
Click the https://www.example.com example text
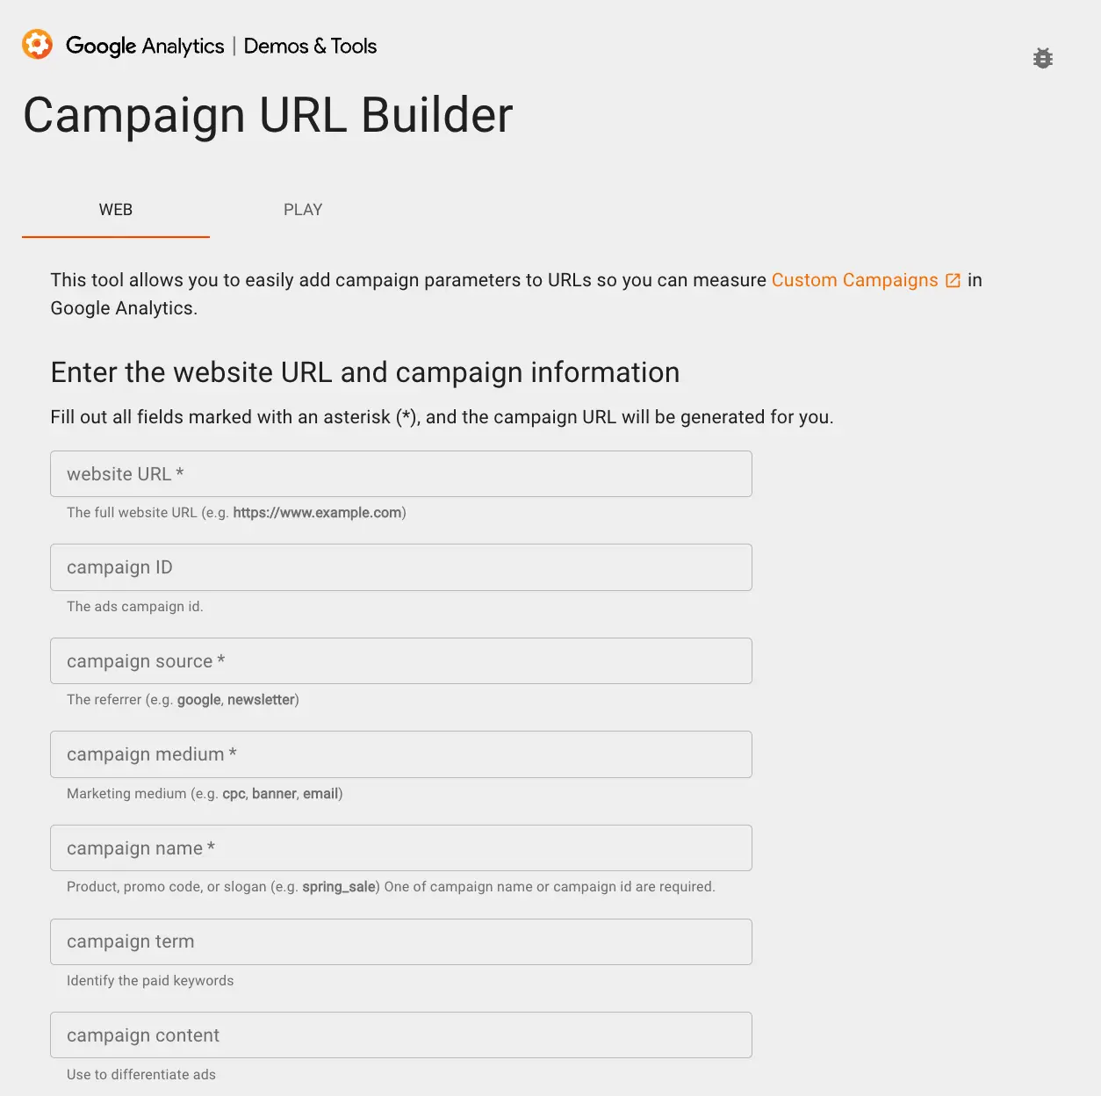click(x=317, y=513)
